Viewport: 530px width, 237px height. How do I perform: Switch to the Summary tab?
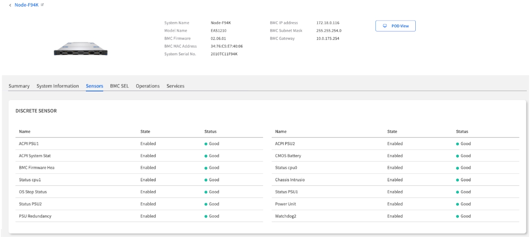tap(20, 86)
